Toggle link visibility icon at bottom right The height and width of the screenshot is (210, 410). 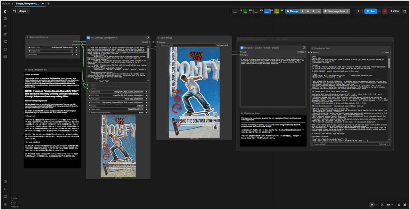click(x=405, y=205)
